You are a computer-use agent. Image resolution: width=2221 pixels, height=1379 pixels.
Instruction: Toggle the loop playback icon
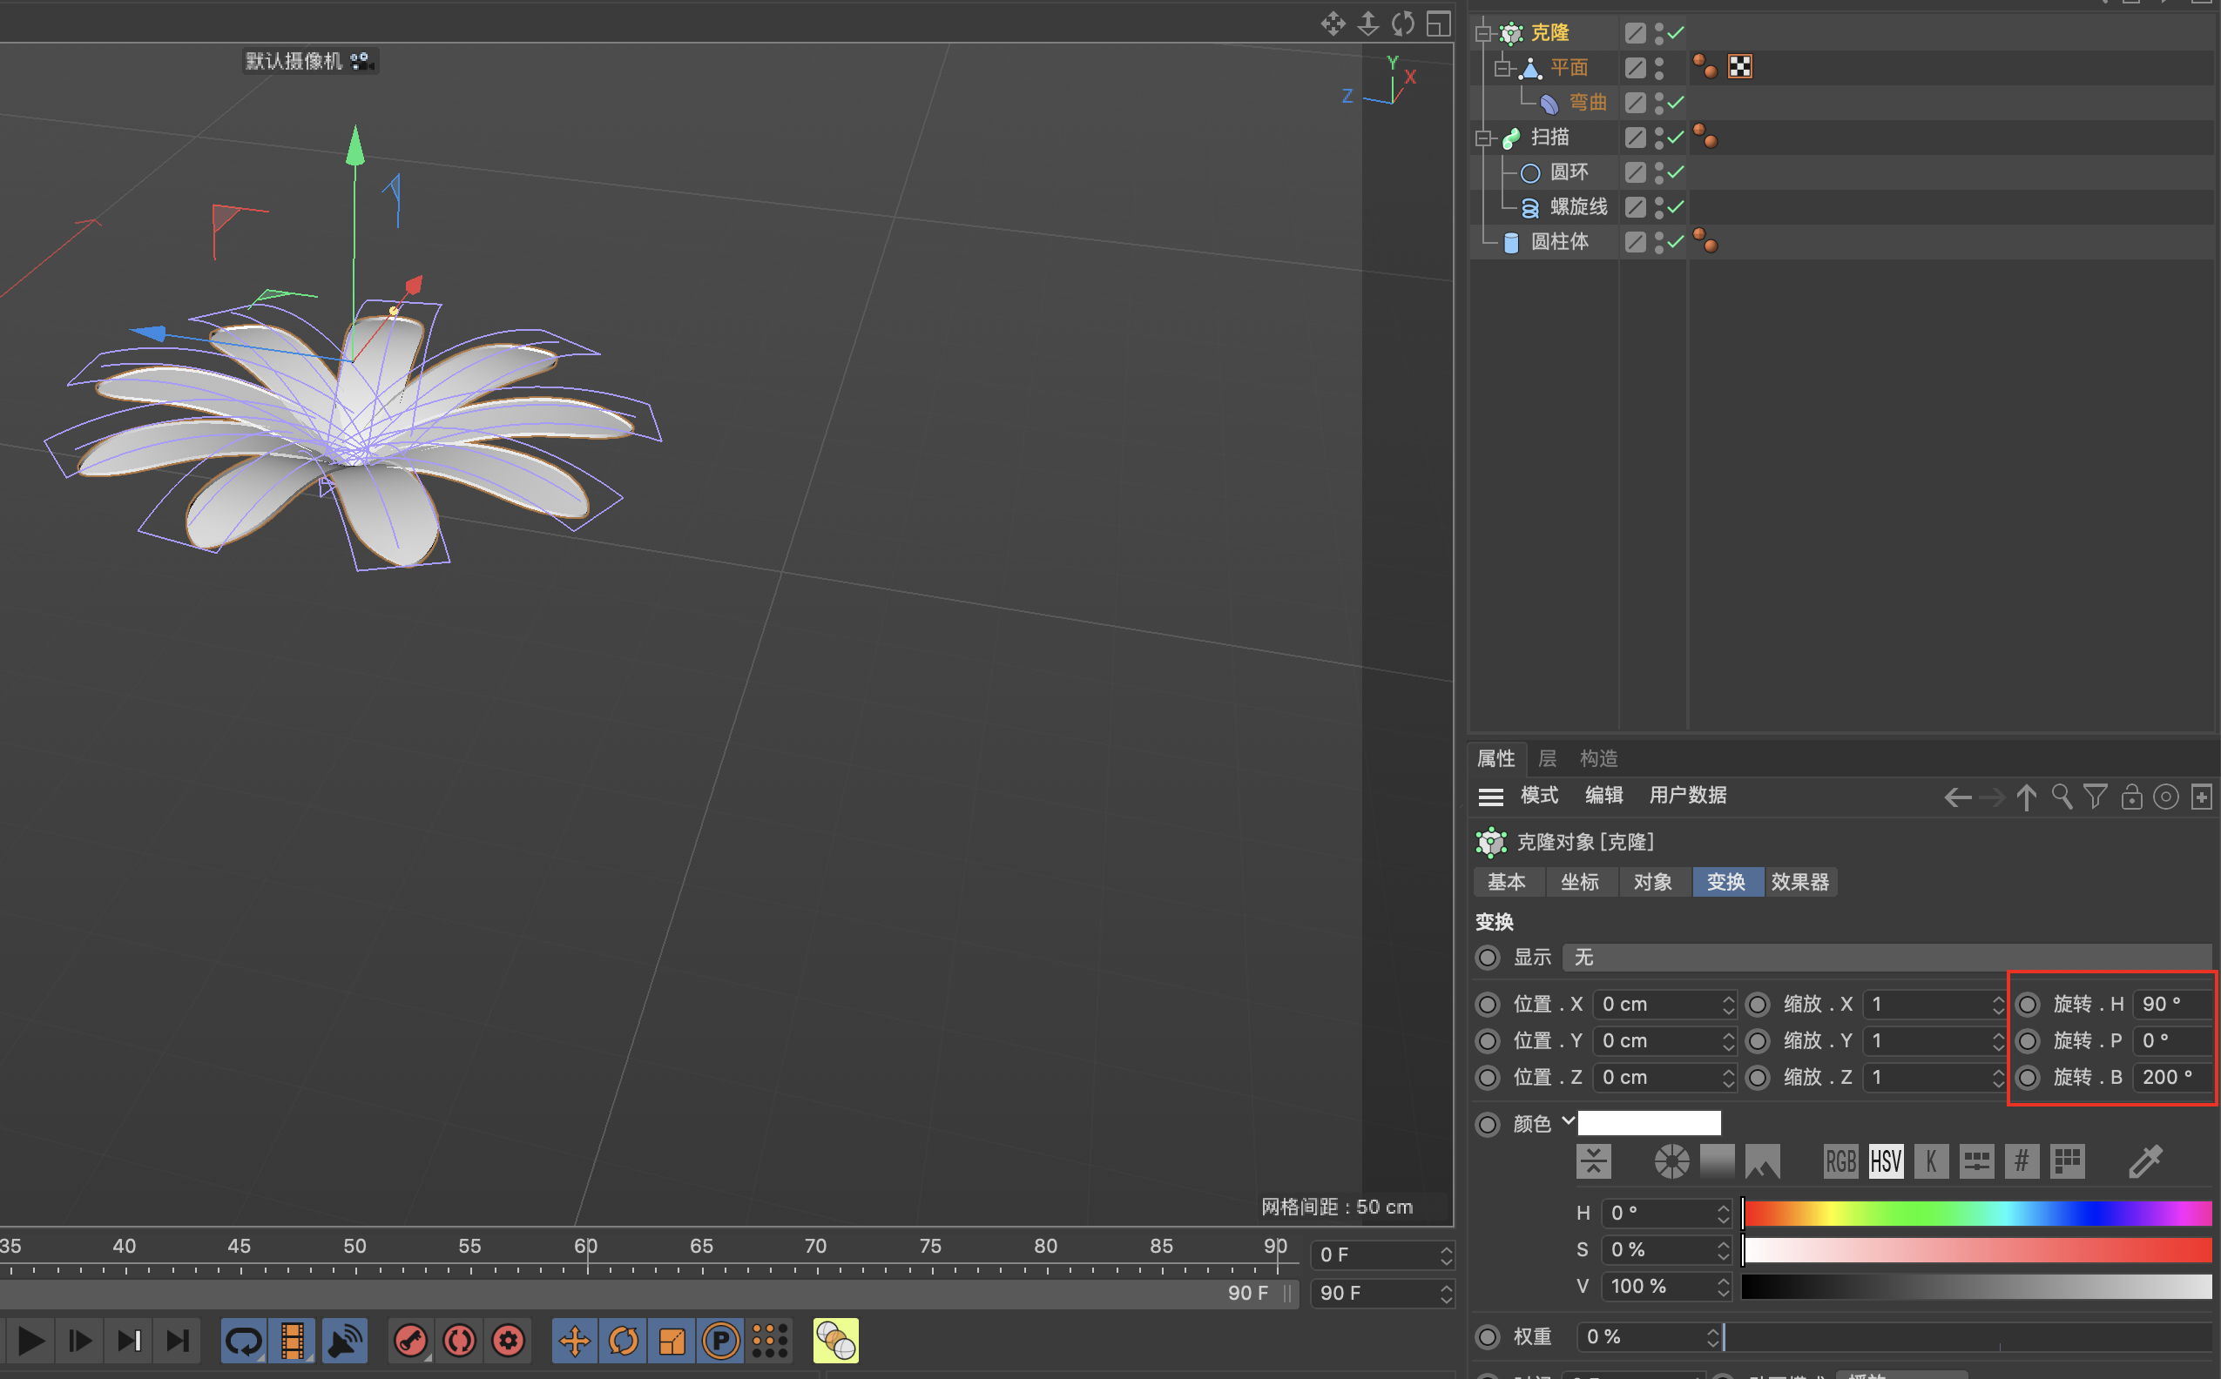tap(244, 1341)
